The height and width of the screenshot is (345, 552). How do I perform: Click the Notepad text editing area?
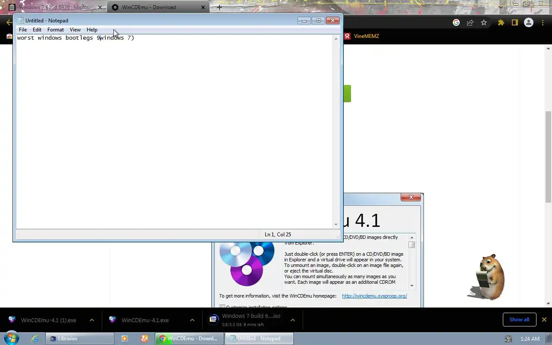pos(175,132)
